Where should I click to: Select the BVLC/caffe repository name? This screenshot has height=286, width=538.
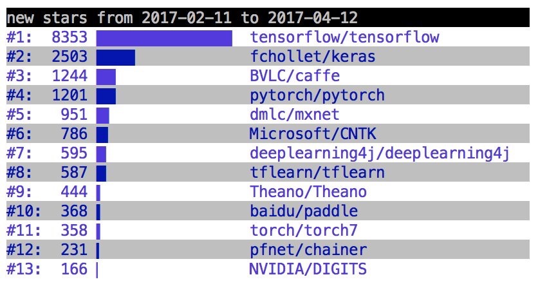pos(295,76)
